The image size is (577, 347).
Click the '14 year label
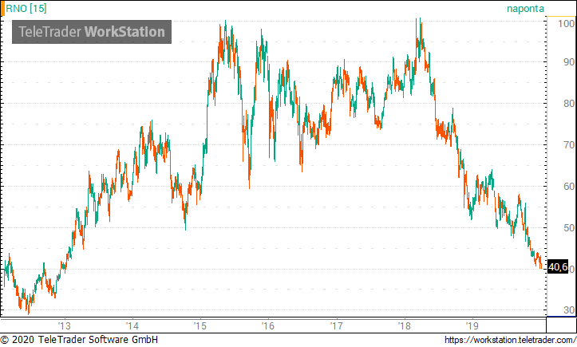[x=132, y=325]
